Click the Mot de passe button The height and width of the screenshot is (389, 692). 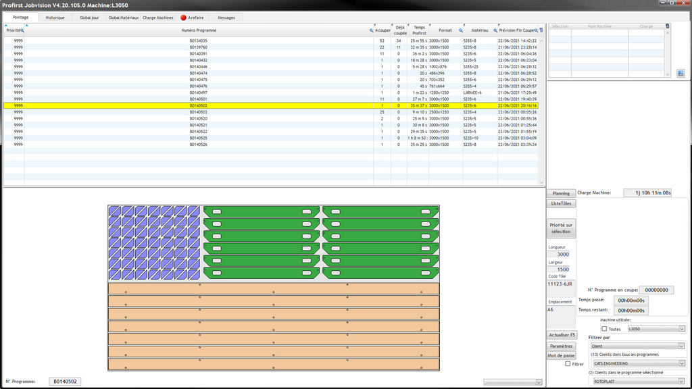[561, 355]
